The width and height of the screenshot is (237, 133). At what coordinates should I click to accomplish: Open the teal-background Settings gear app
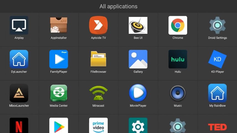click(x=138, y=126)
